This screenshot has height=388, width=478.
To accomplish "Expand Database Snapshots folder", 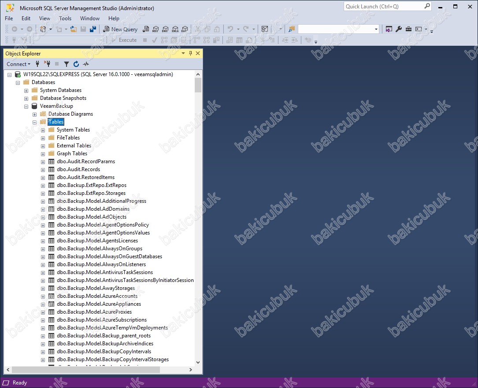I will point(26,99).
